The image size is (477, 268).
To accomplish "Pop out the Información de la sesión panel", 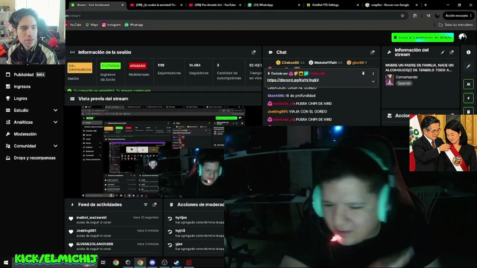I will click(253, 52).
